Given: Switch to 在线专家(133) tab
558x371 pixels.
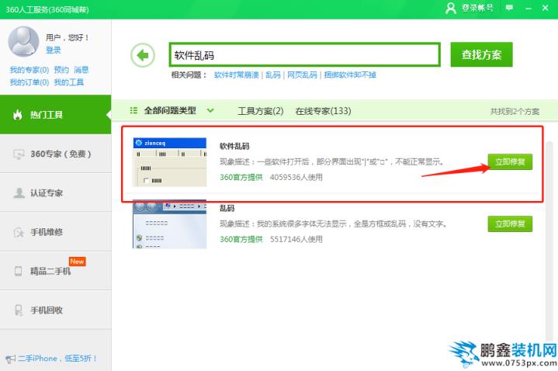Looking at the screenshot, I should coord(323,111).
